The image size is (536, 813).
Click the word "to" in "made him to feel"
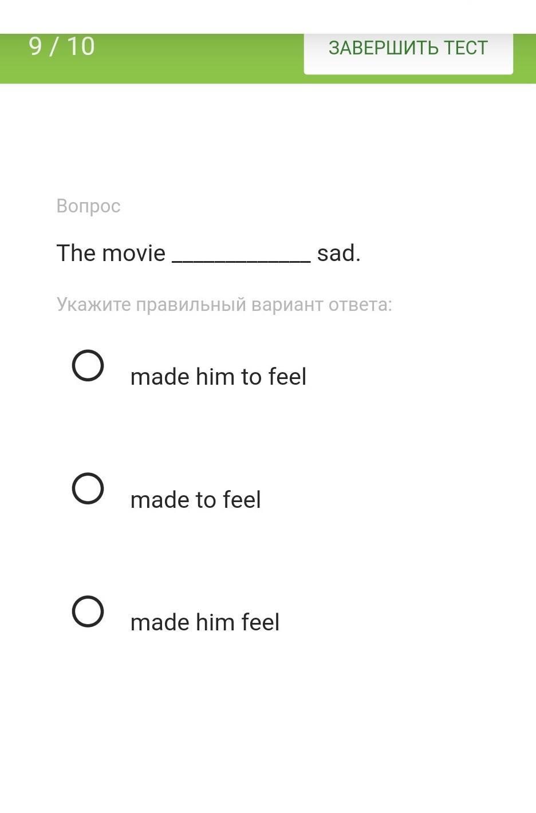click(251, 377)
